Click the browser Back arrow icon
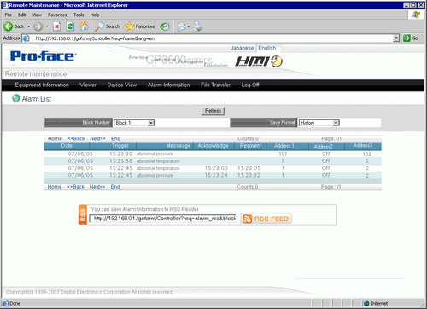 [x=8, y=26]
